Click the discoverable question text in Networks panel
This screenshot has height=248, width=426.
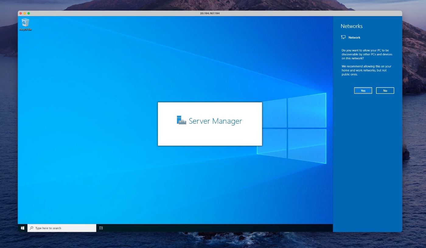point(367,54)
